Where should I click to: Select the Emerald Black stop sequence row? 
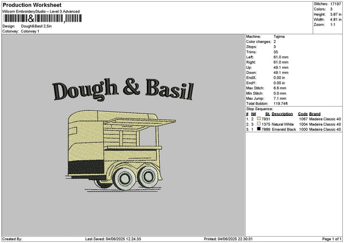tap(293, 130)
